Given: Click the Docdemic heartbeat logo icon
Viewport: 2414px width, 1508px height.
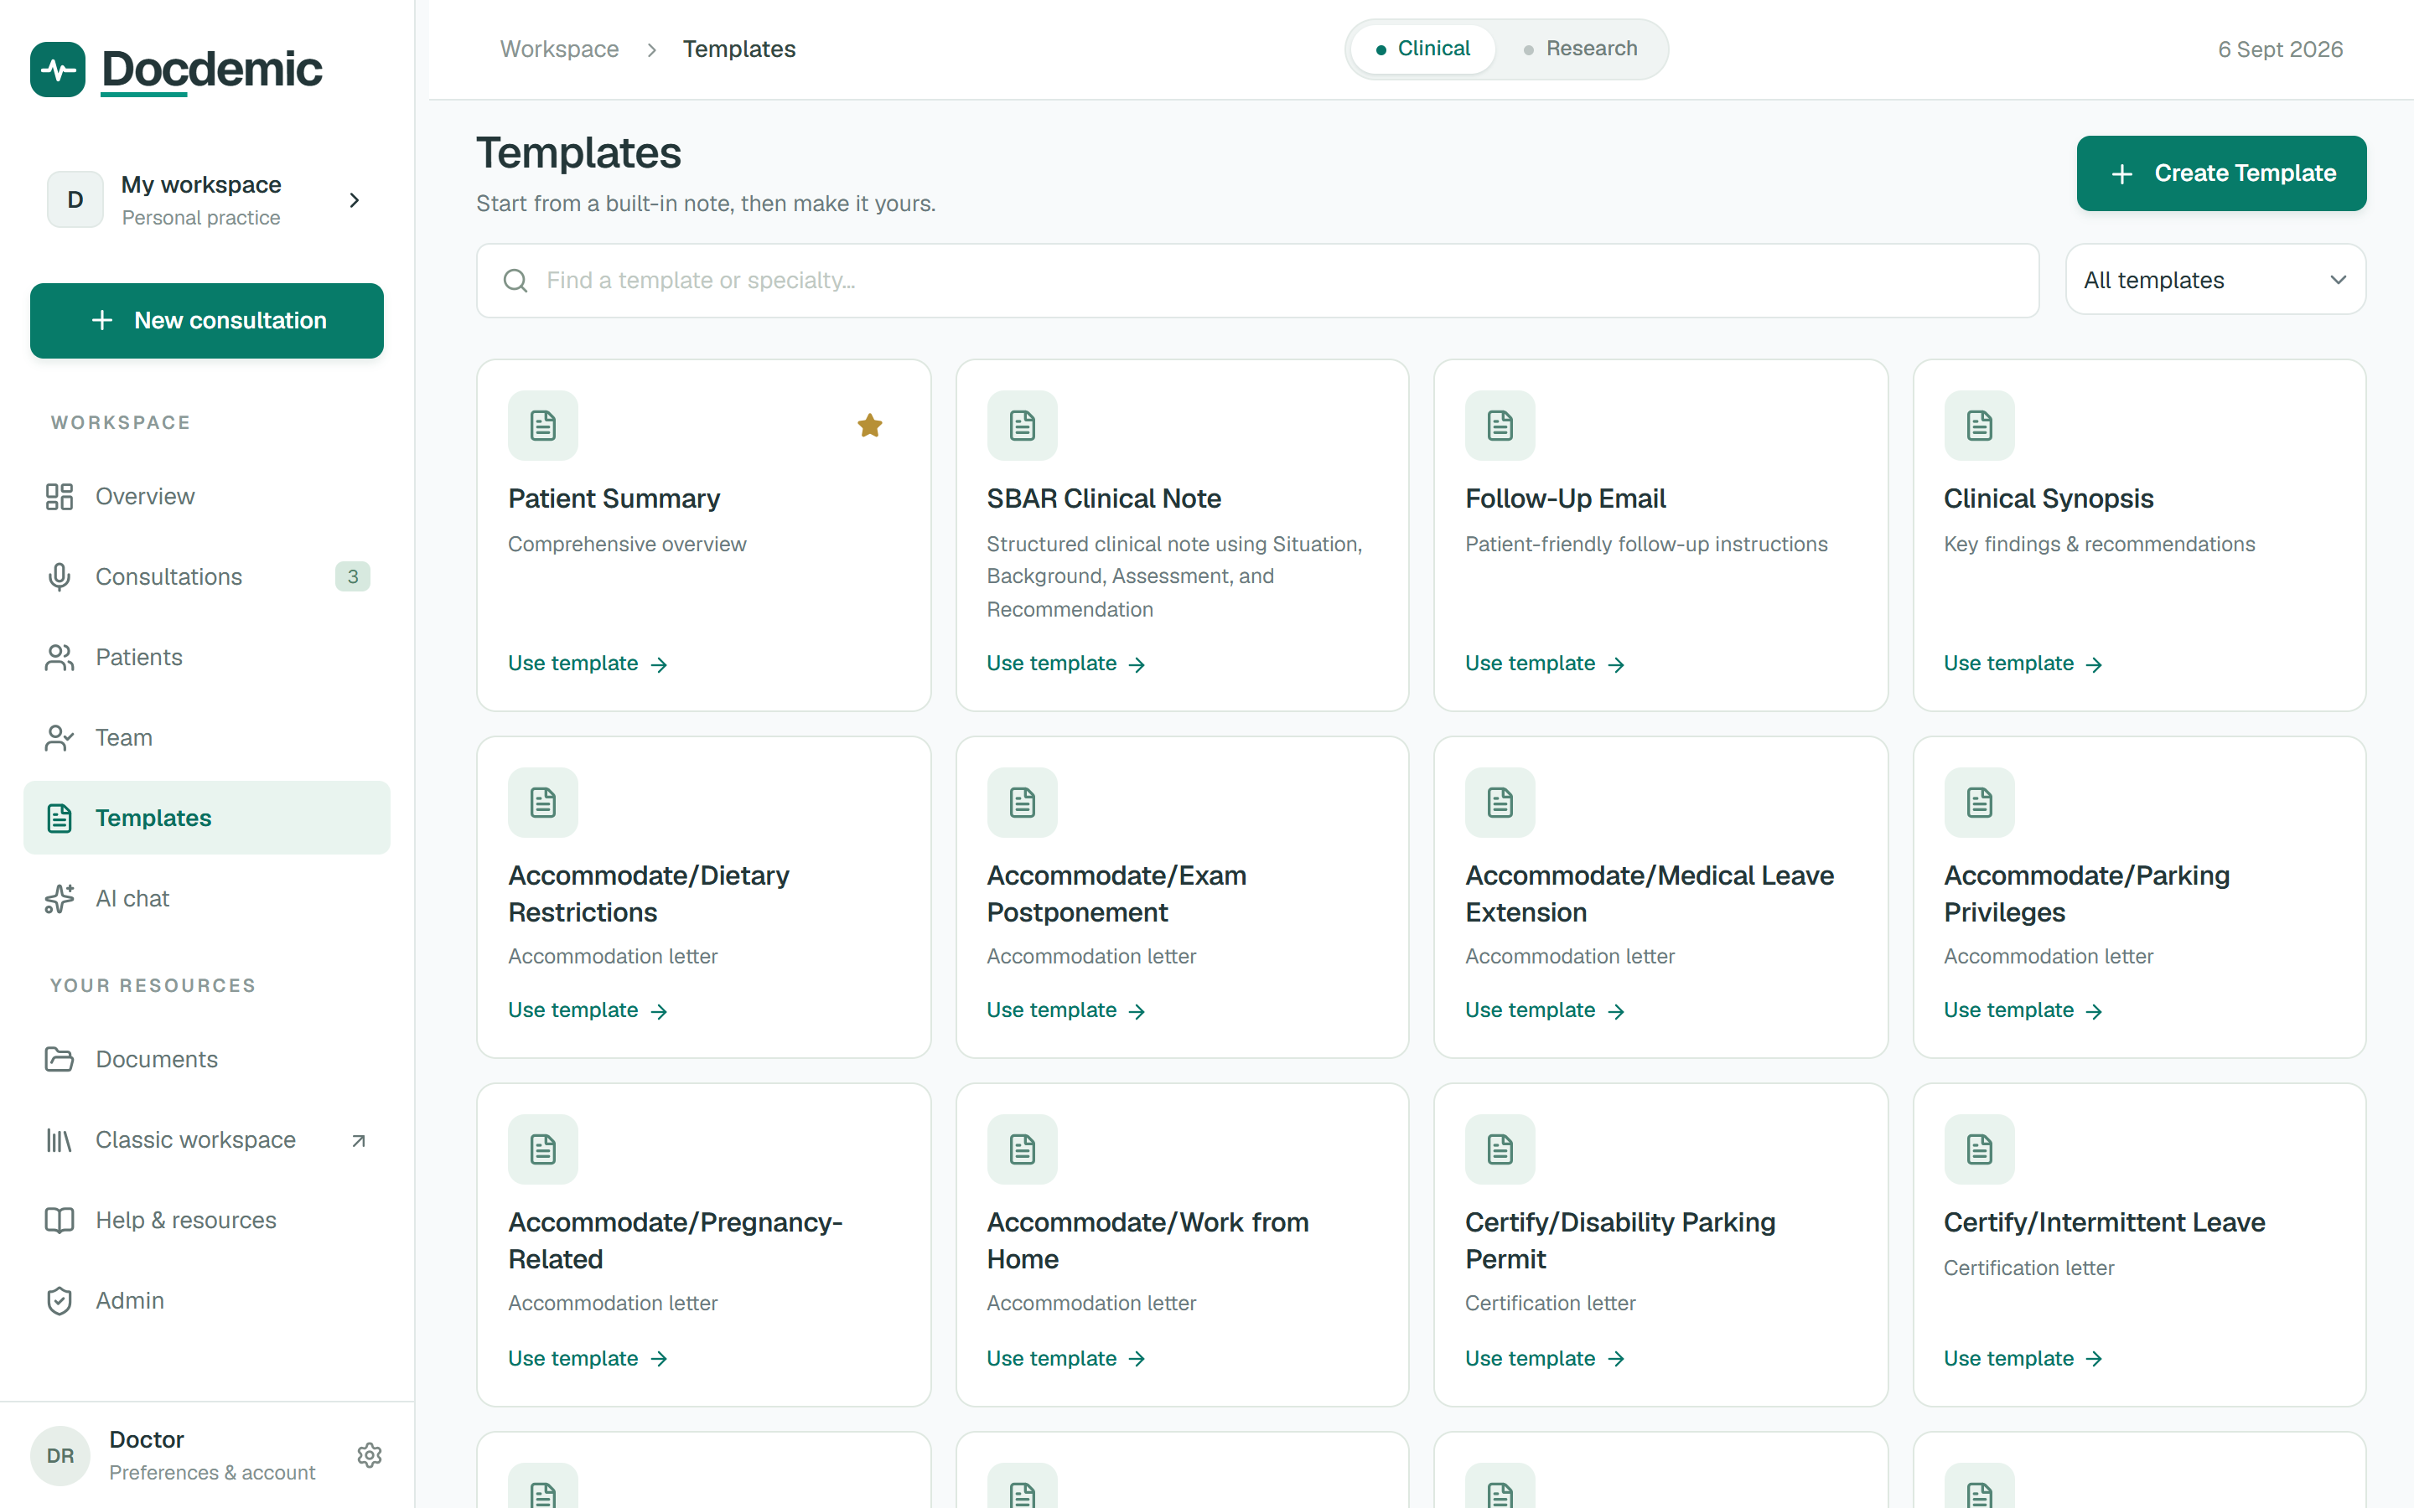Looking at the screenshot, I should click(x=58, y=69).
